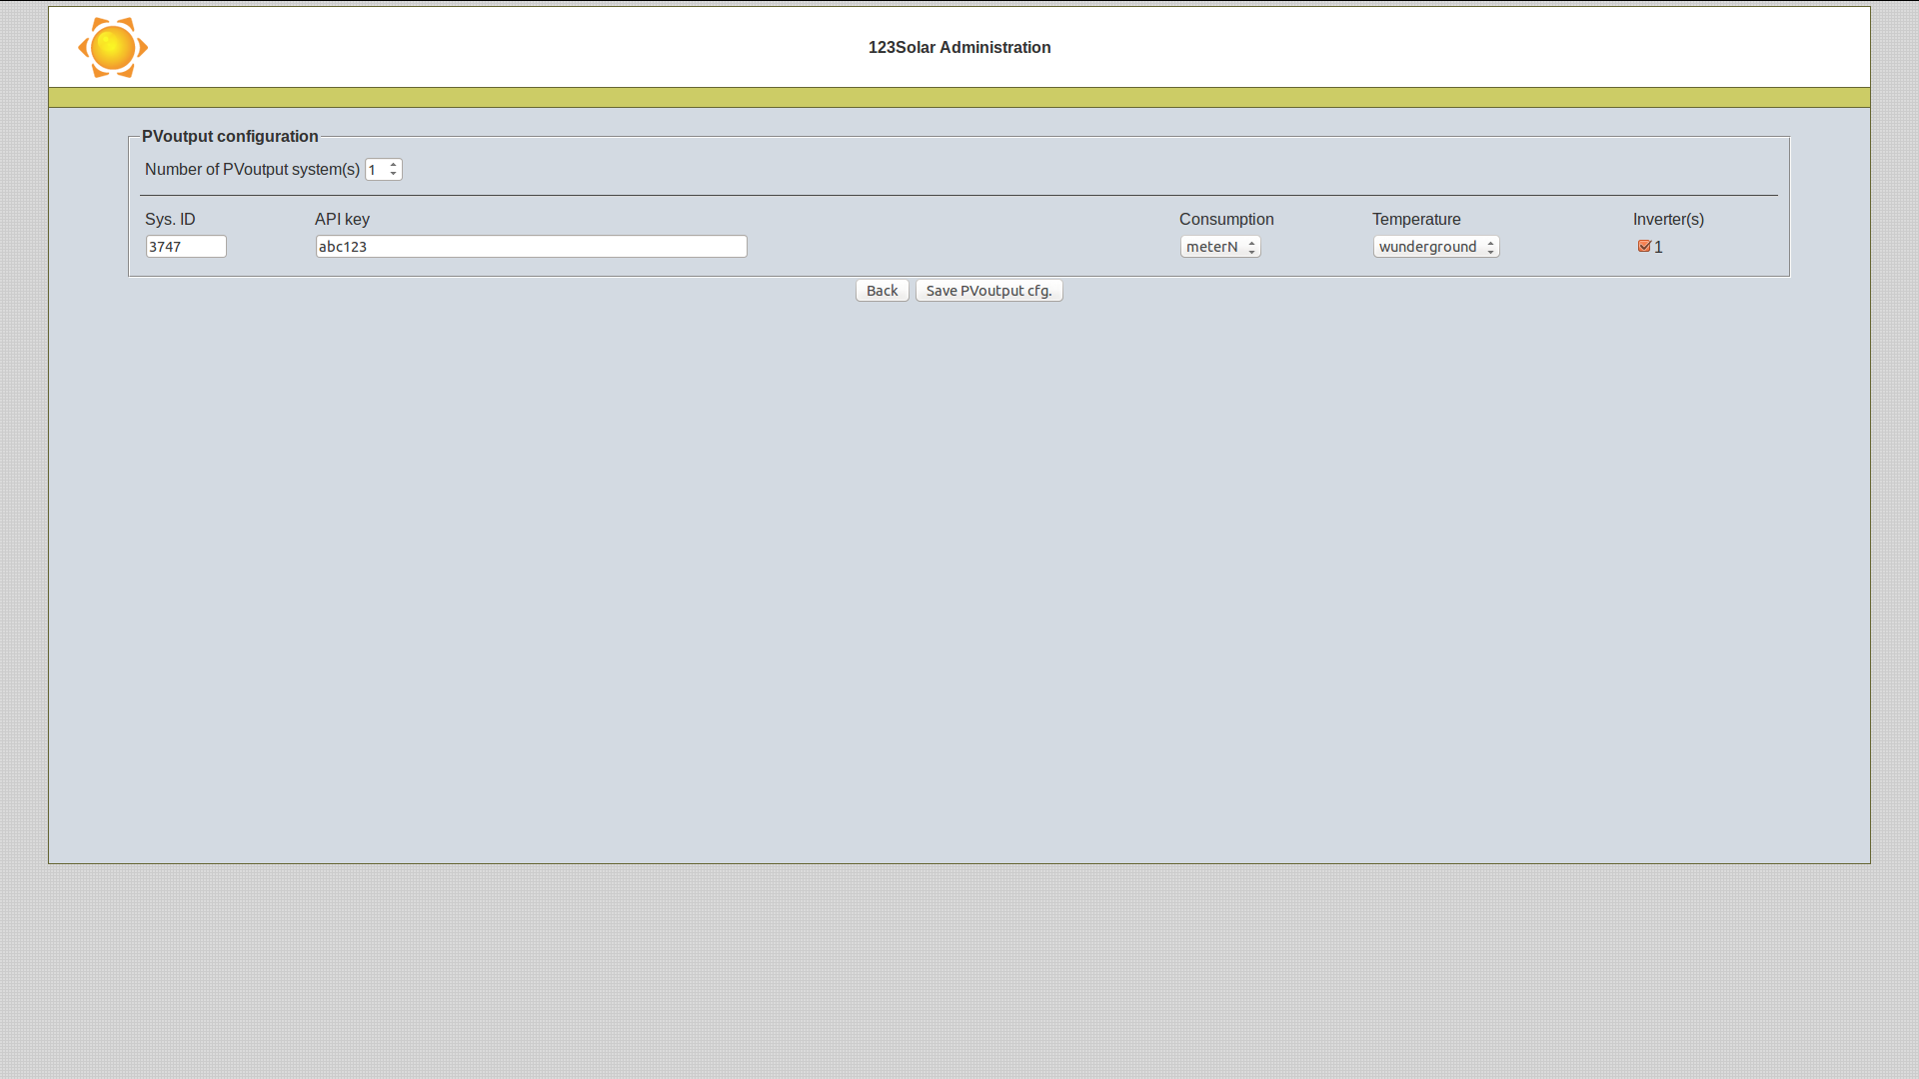
Task: Open the Temperature wunderground dropdown
Action: pyautogui.click(x=1436, y=247)
